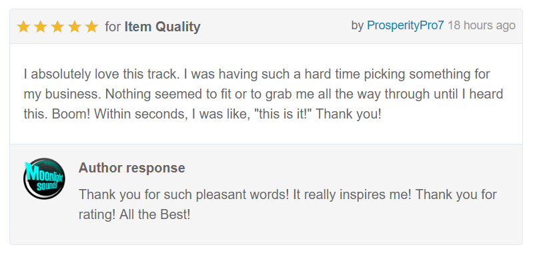Screen dimensions: 533x253
Task: Click the fifth gold rating star
Action: pos(91,27)
